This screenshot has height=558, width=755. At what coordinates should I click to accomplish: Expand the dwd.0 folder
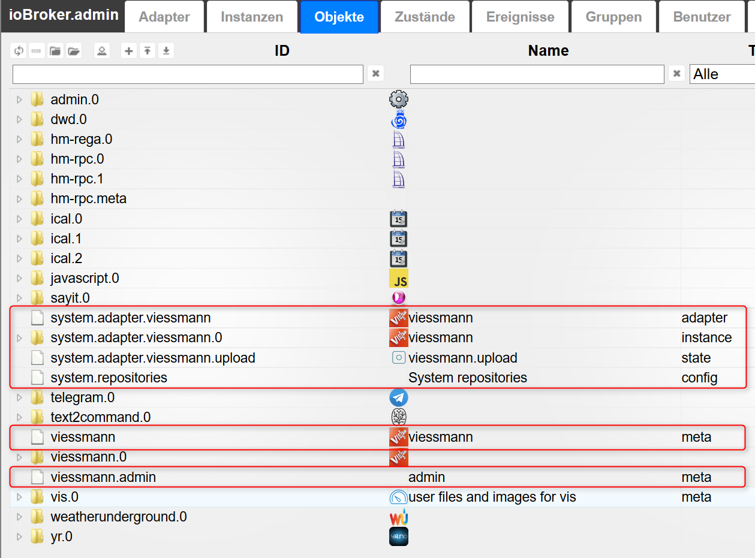click(x=19, y=119)
